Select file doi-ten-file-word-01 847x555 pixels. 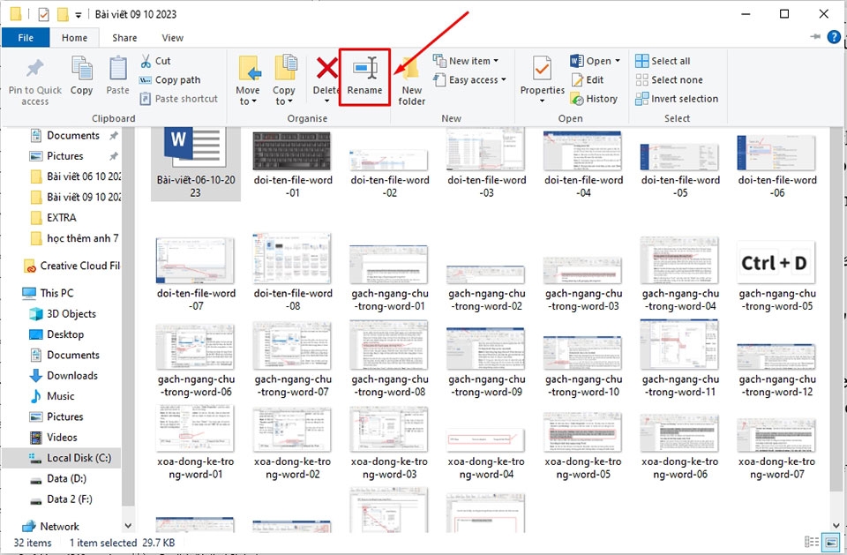(x=293, y=165)
